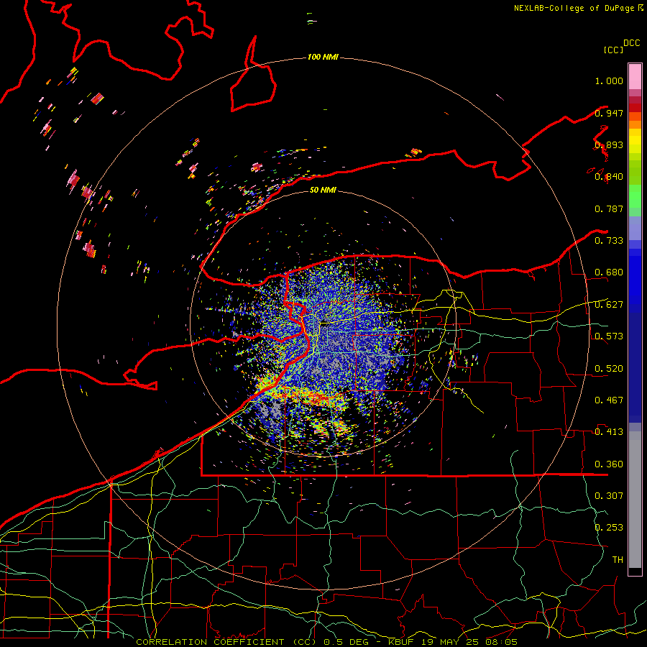
Task: Pick the orange swatch on the color bar
Action: click(x=635, y=124)
